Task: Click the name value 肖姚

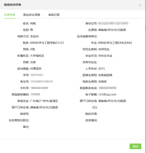Action: 33,23
